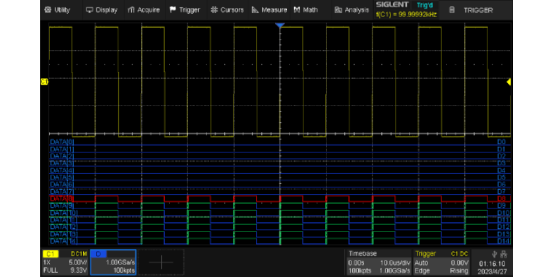
Task: Click the yellow C1 channel offset marker
Action: point(45,82)
